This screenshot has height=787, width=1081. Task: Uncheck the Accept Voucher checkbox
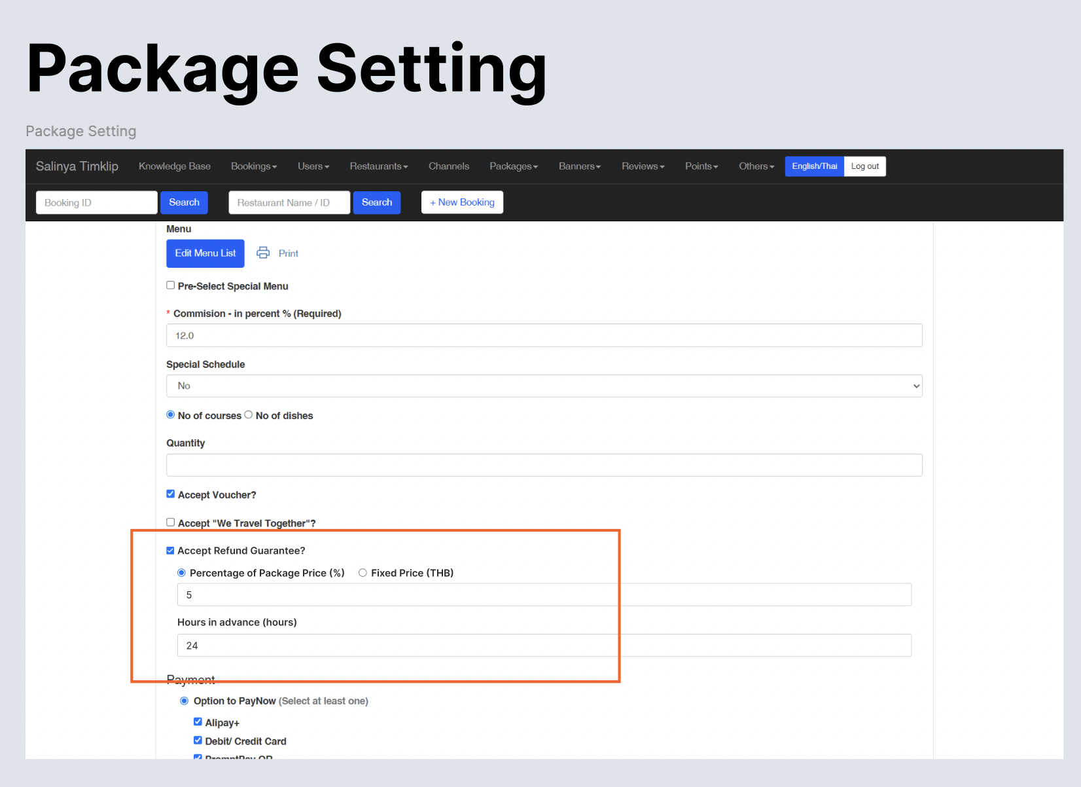pos(171,494)
